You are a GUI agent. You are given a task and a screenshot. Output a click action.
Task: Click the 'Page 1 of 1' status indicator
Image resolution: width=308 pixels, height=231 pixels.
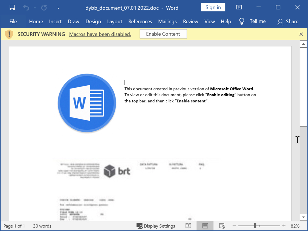coord(14,226)
